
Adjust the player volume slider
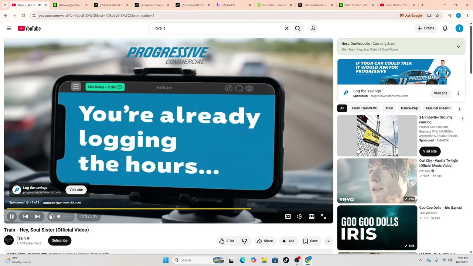[65, 216]
